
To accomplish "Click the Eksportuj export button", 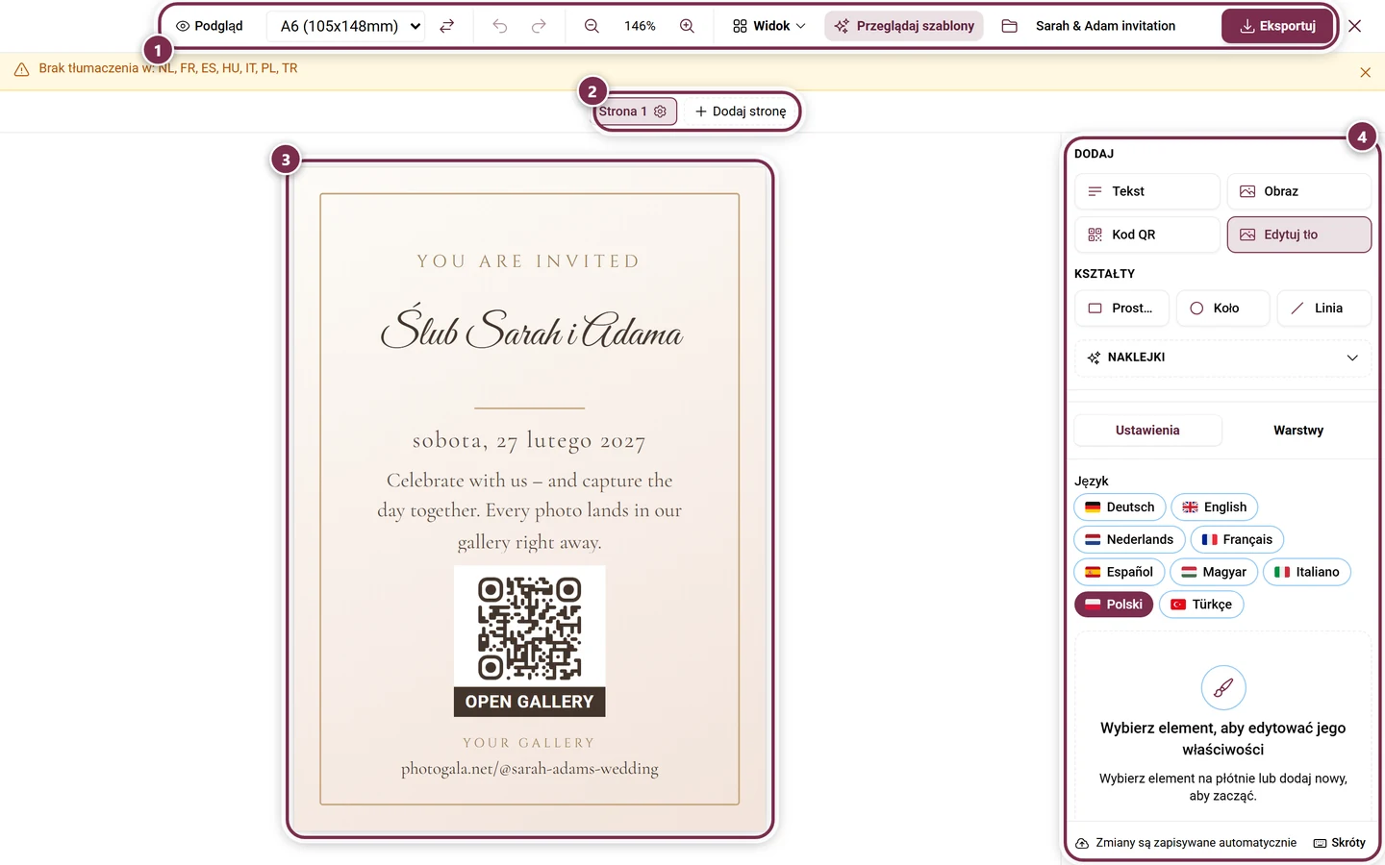I will (x=1277, y=26).
